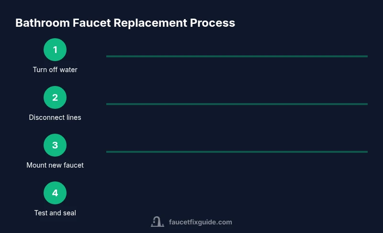Select the step 2 numbered circle
Image resolution: width=383 pixels, height=233 pixels.
click(x=55, y=97)
